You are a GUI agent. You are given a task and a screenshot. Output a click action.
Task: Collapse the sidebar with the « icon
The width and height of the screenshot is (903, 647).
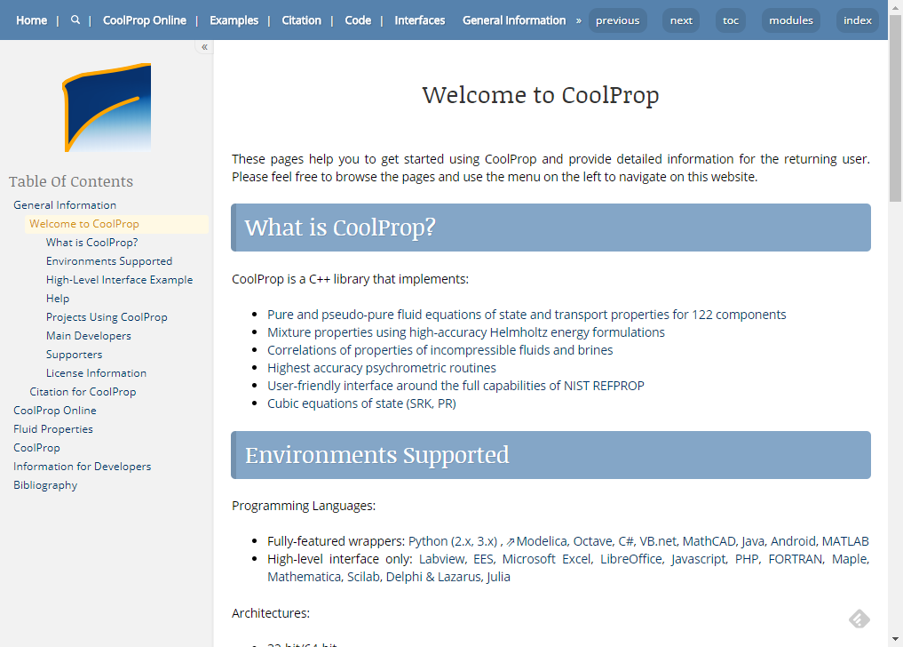[x=204, y=46]
